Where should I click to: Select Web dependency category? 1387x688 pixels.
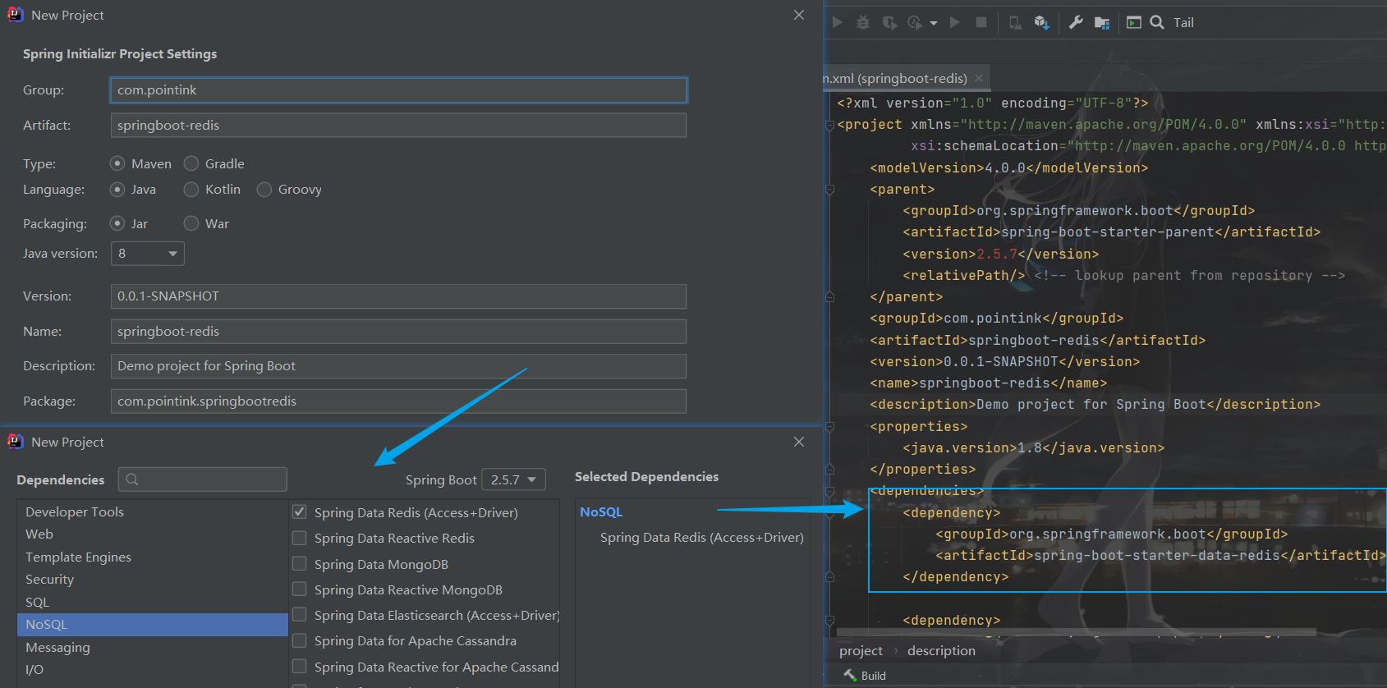point(153,534)
